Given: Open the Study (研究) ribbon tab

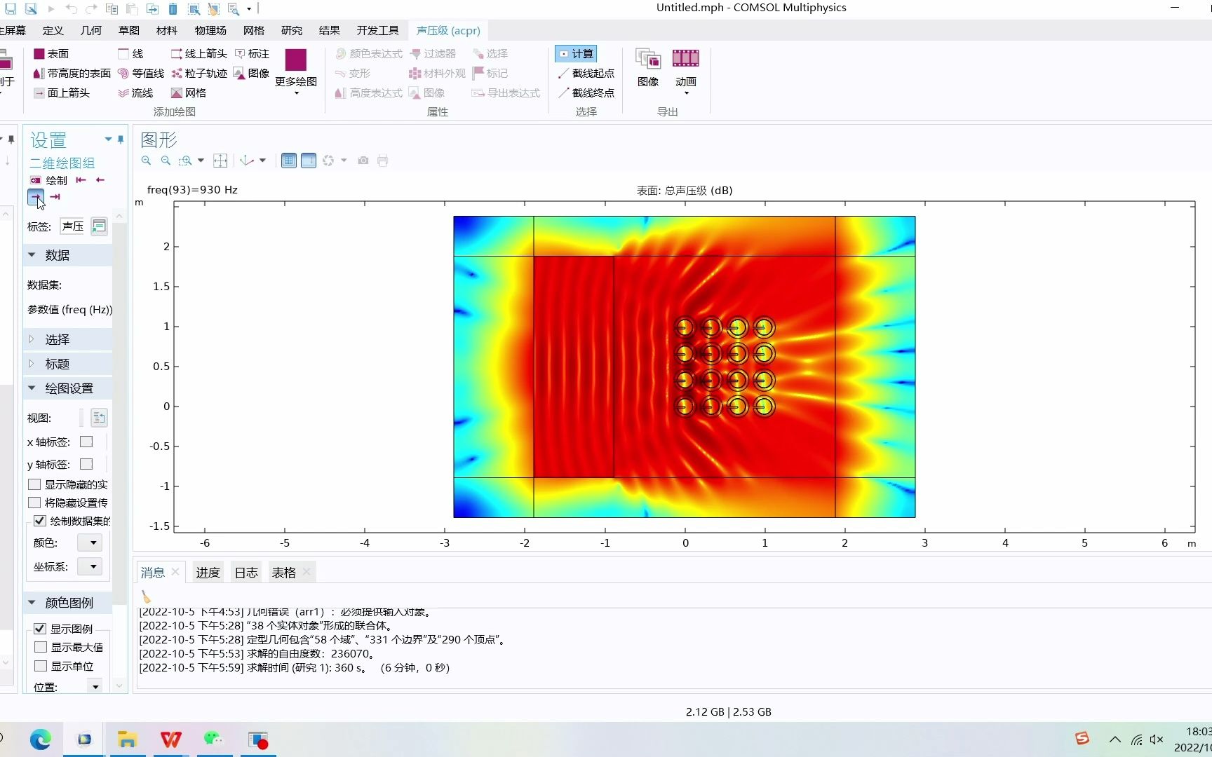Looking at the screenshot, I should pos(291,30).
